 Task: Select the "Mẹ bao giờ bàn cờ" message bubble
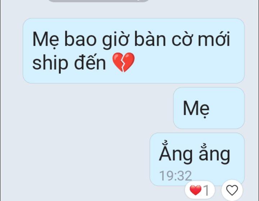point(133,51)
